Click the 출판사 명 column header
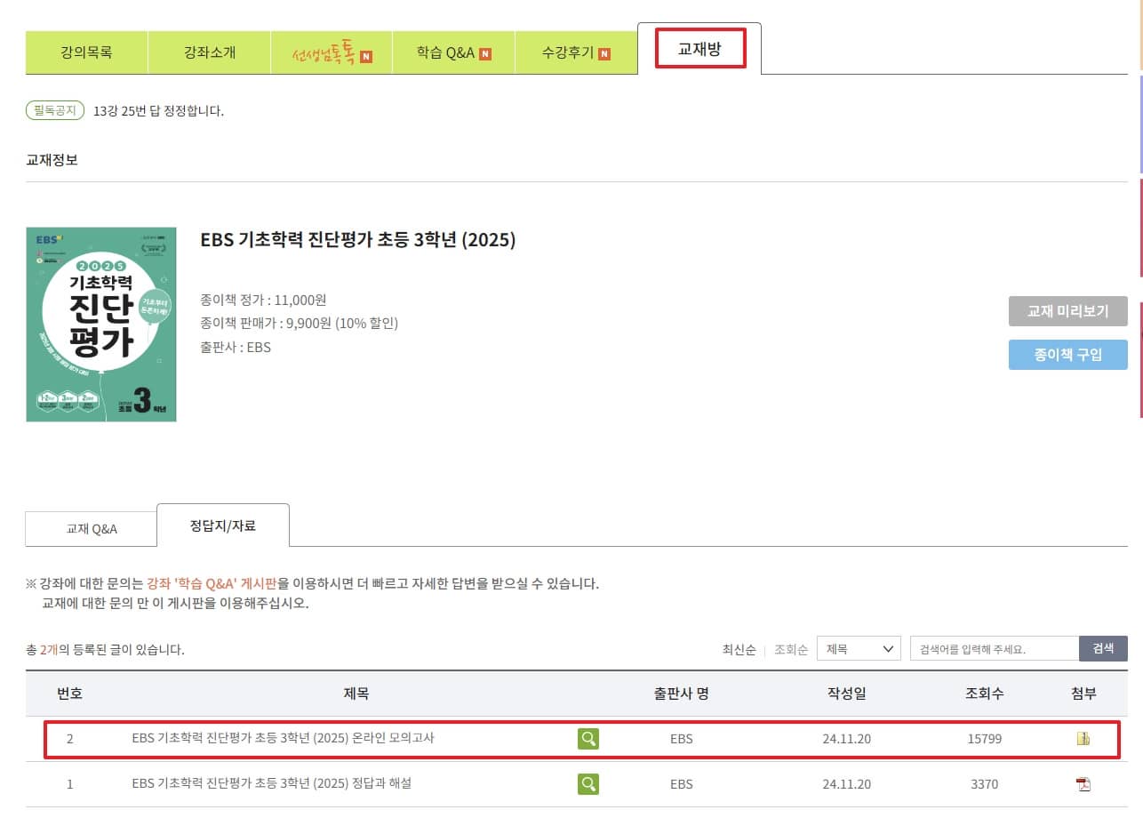The image size is (1143, 818). [x=682, y=694]
